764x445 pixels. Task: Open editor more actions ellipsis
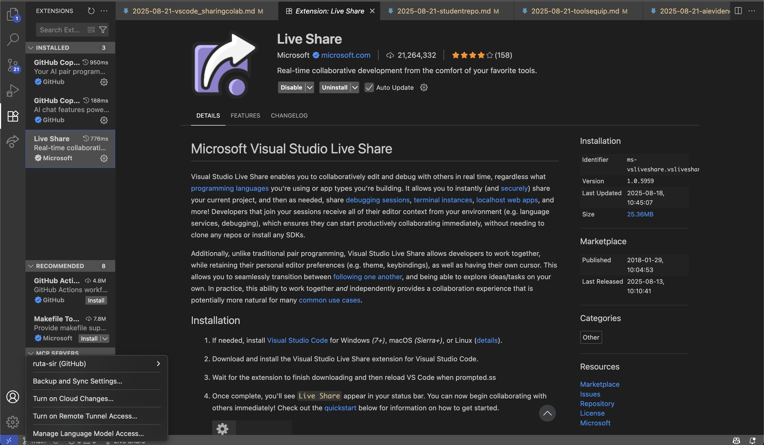(752, 11)
